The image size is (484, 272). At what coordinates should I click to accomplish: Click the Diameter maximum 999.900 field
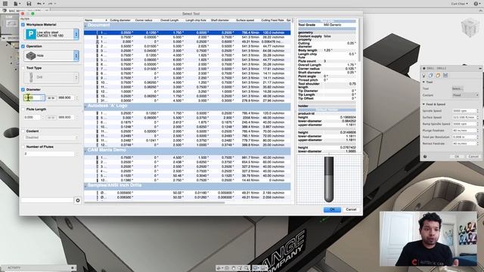point(66,97)
